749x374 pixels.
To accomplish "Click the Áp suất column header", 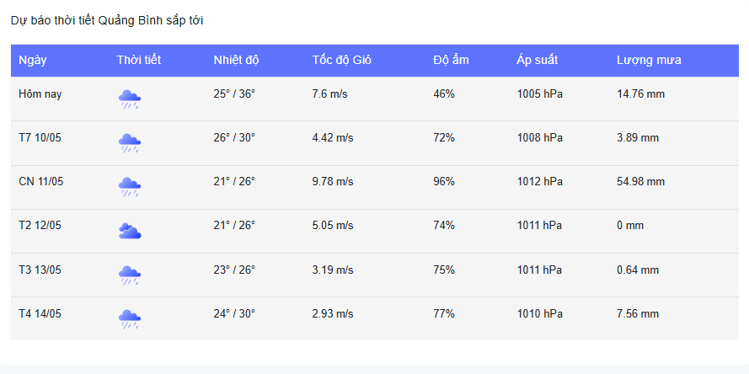I will pos(537,60).
